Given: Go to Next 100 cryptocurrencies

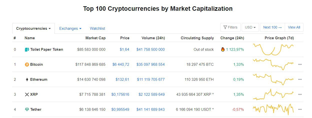Looking at the screenshot, I should pyautogui.click(x=272, y=27).
